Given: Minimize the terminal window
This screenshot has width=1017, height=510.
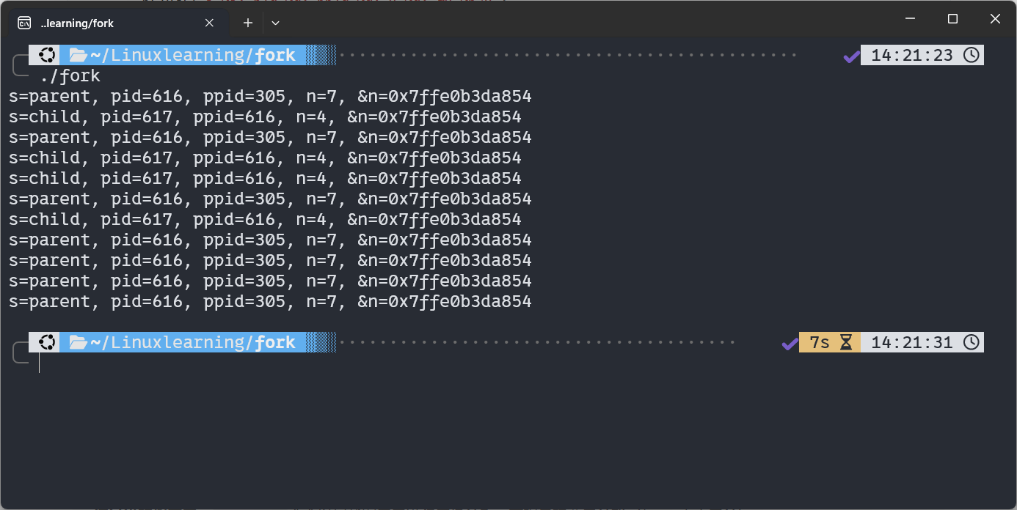Looking at the screenshot, I should tap(910, 19).
